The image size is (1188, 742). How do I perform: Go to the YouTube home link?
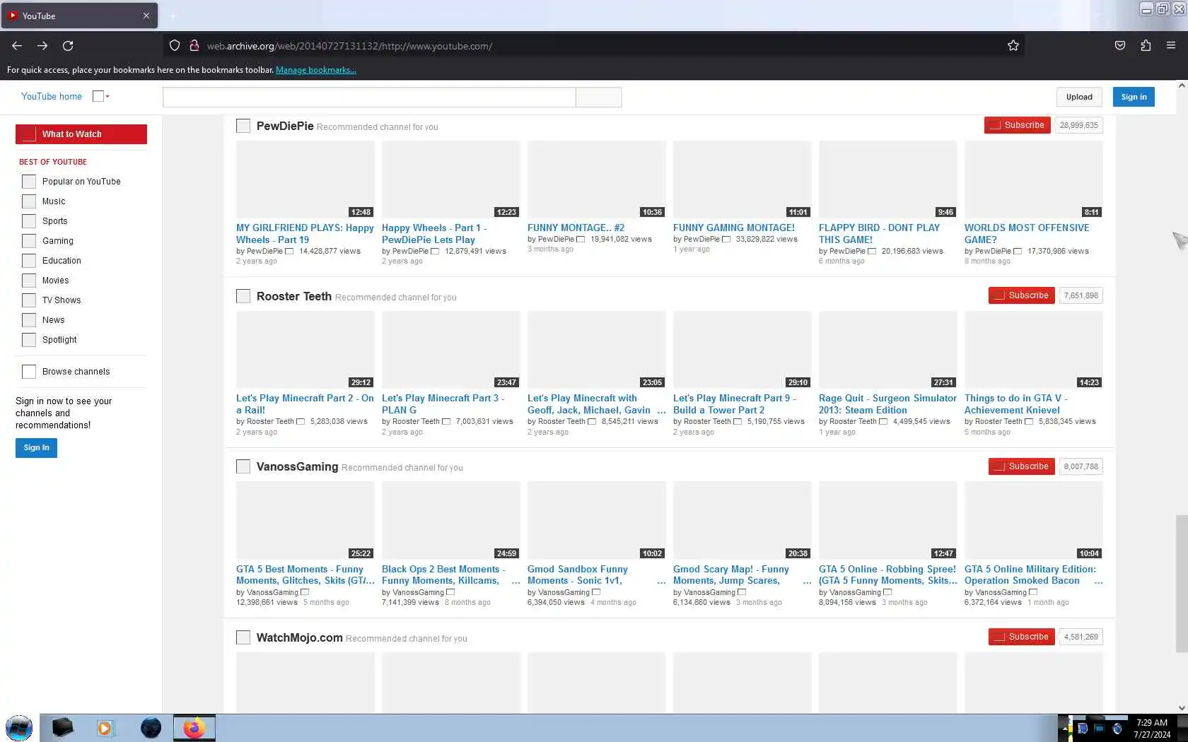tap(52, 96)
